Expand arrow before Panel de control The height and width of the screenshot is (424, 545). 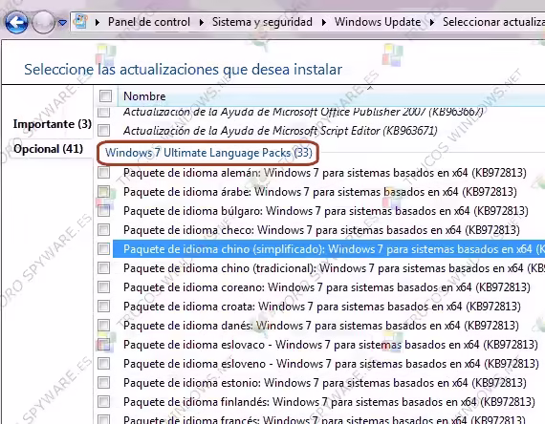coord(98,22)
